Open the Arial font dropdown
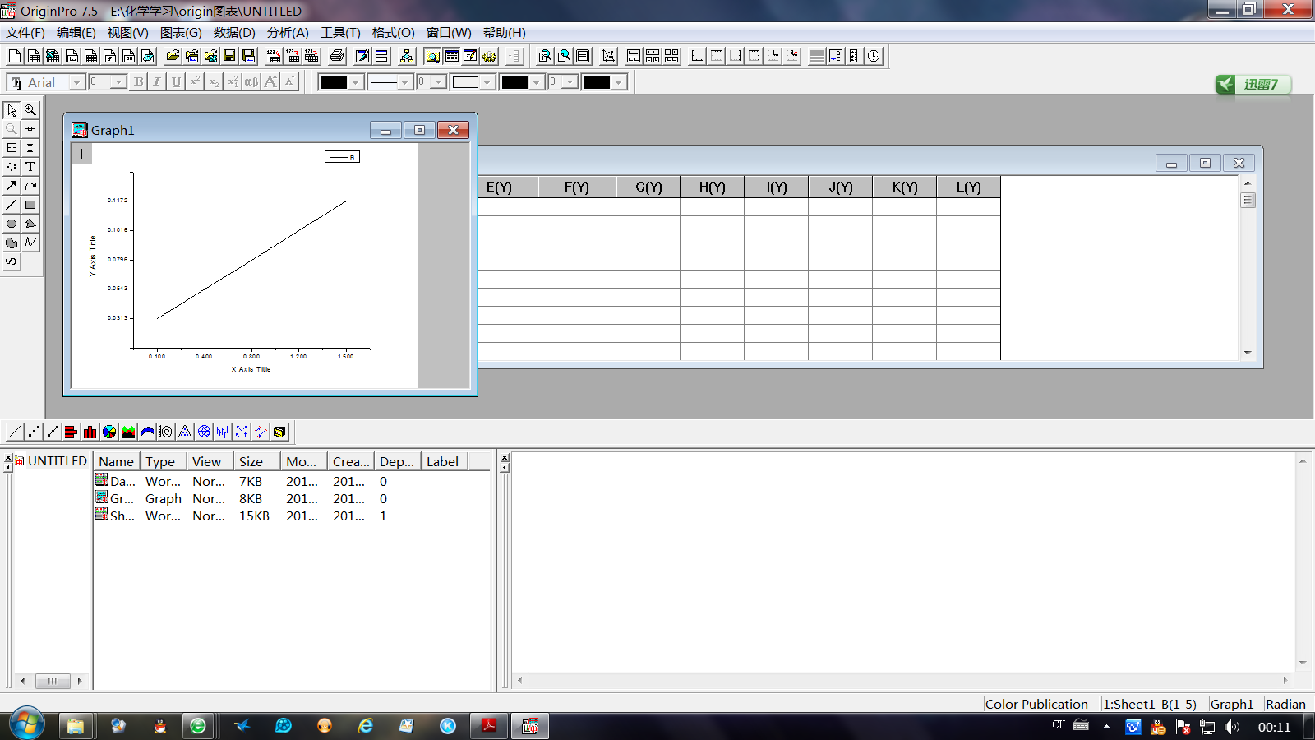 click(x=76, y=82)
